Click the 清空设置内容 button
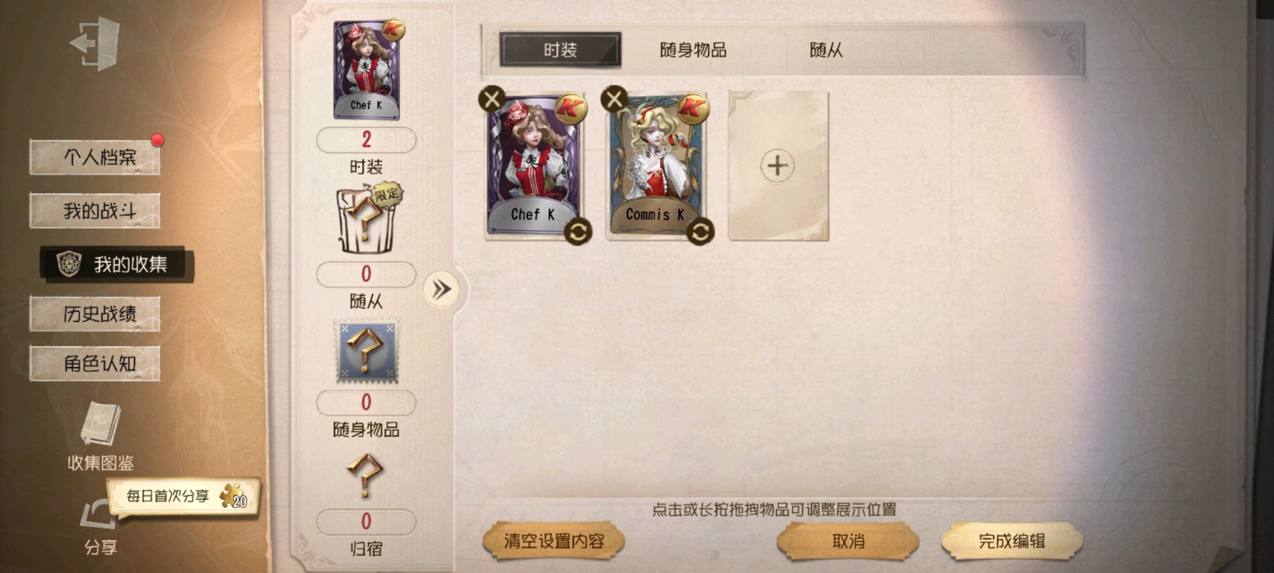This screenshot has width=1274, height=573. click(554, 541)
